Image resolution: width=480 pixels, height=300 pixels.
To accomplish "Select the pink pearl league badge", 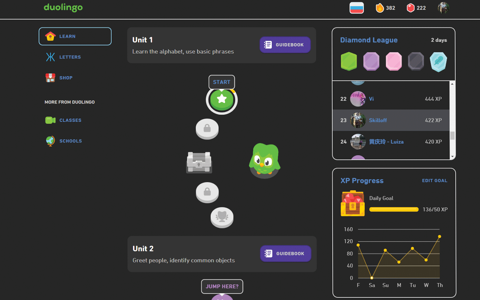I will (x=394, y=61).
